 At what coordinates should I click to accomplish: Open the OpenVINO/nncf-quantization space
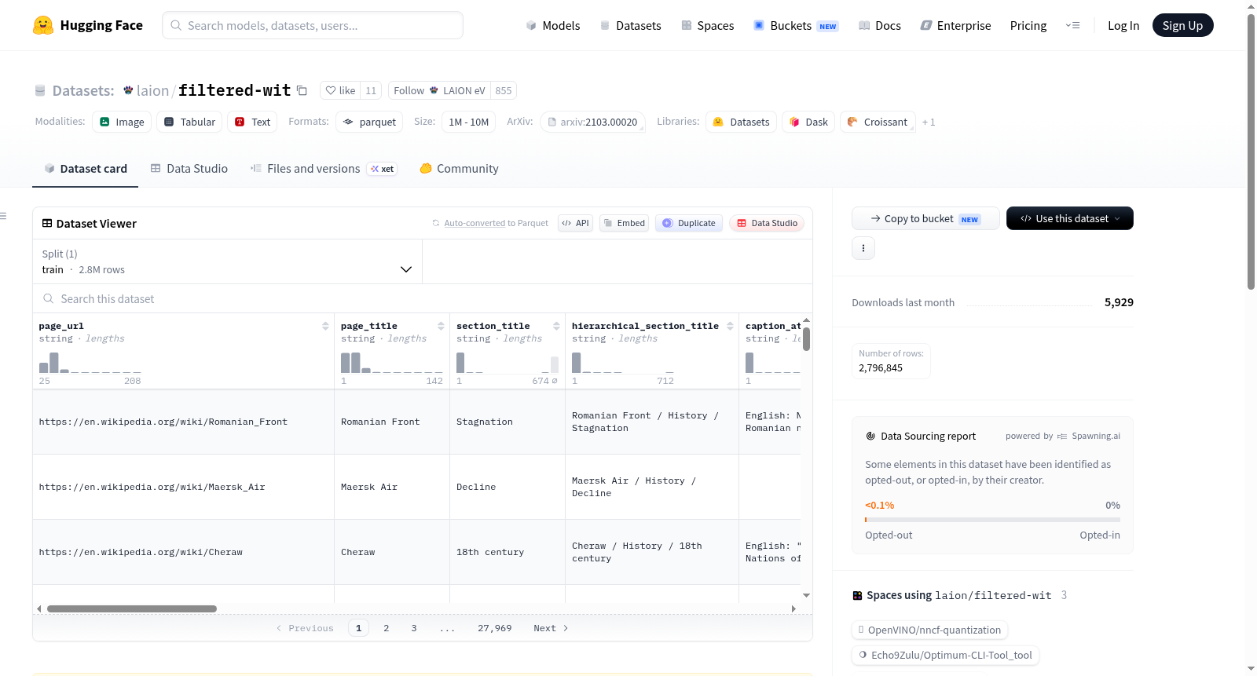click(929, 630)
